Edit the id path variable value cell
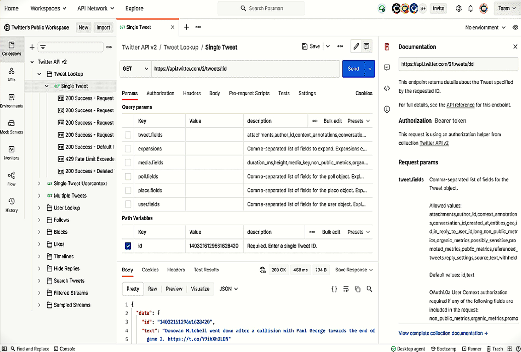The height and width of the screenshot is (352, 521). point(214,246)
